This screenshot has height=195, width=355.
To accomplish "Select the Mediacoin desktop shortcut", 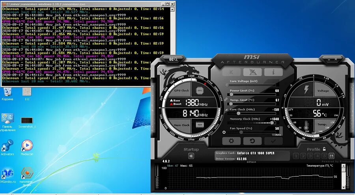I will [27, 148].
